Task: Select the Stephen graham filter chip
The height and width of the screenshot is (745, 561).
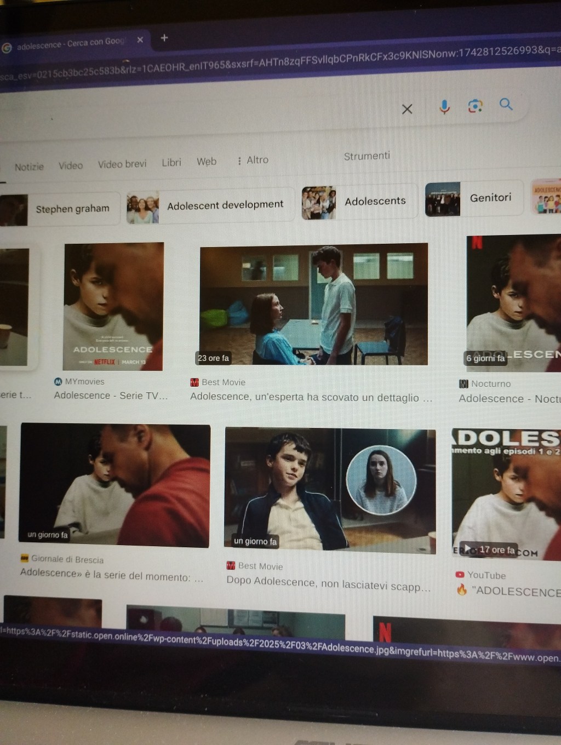Action: (73, 209)
